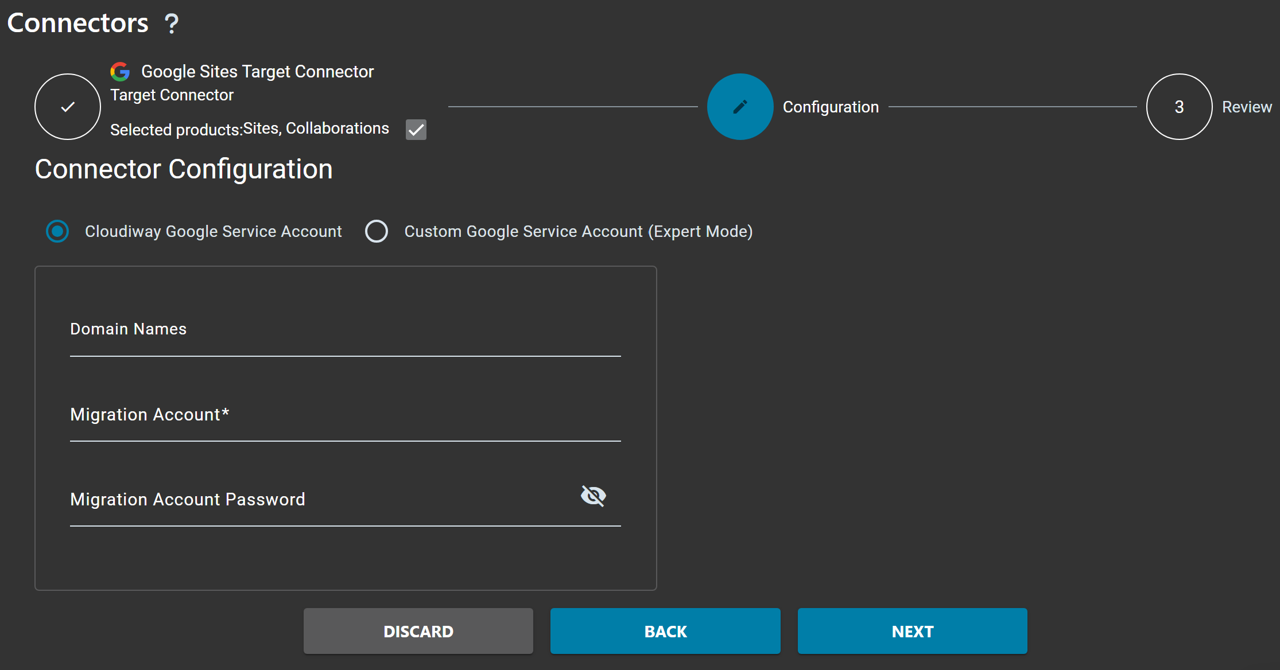Open the Connectors help question mark

(x=171, y=24)
